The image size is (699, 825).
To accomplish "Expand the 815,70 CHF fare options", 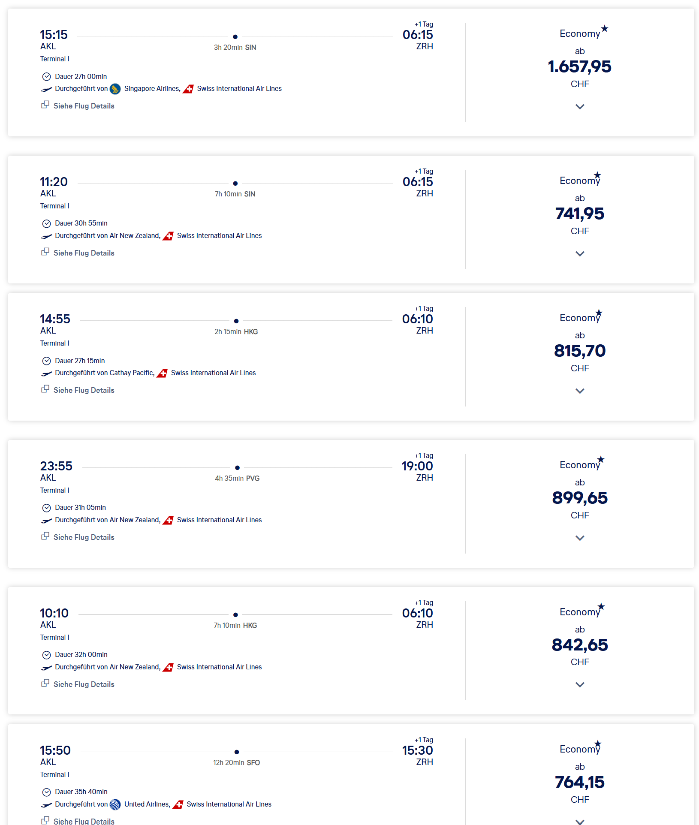I will (x=580, y=391).
